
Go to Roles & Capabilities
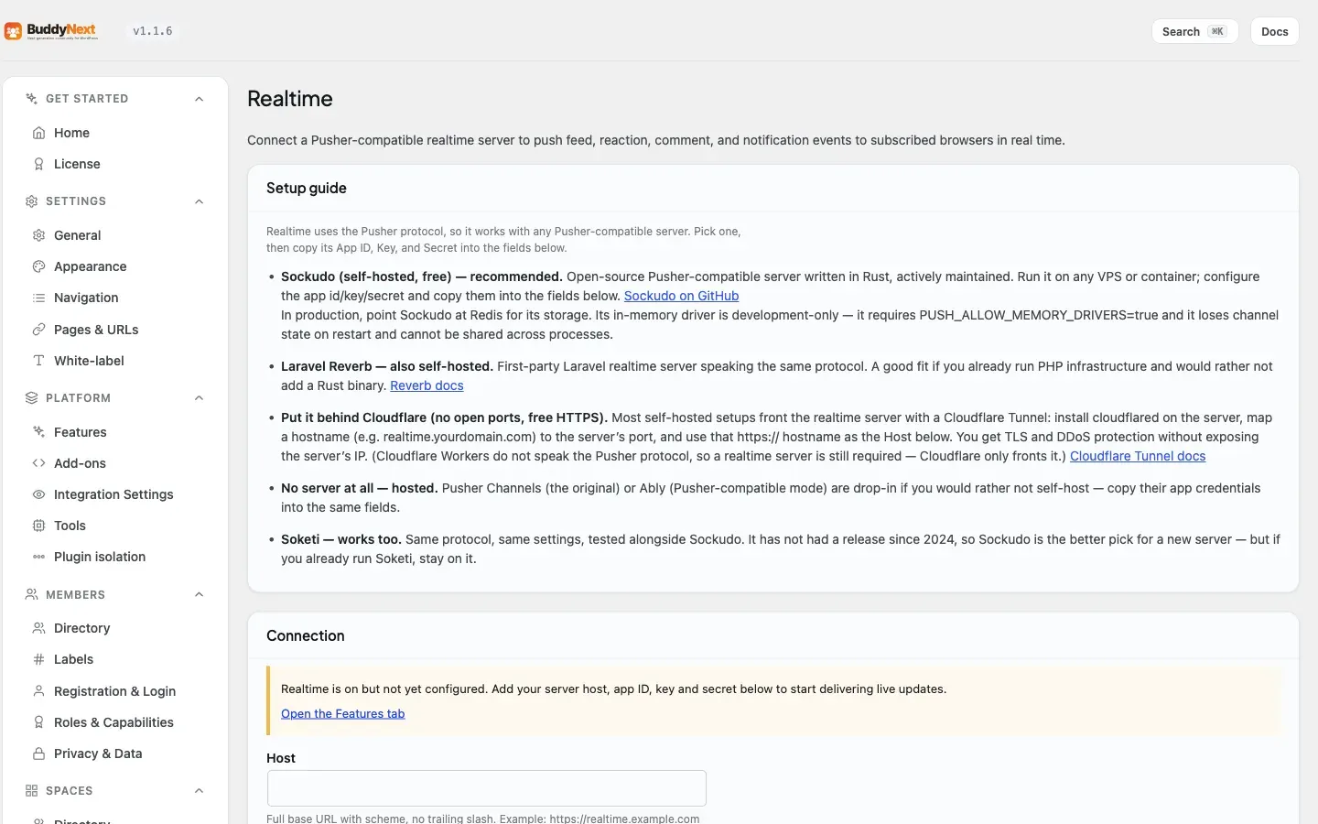click(115, 722)
